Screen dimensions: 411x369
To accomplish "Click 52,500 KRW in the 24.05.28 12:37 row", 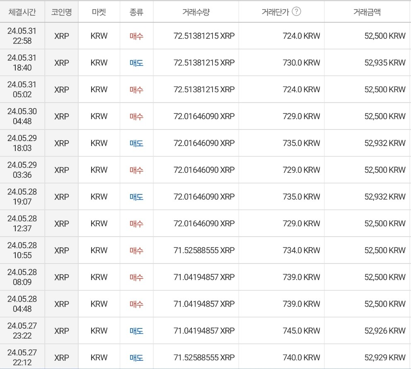I will 385,223.
